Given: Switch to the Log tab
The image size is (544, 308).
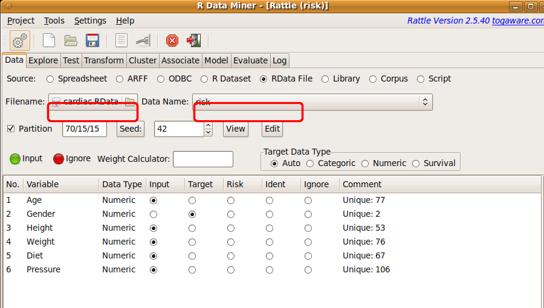Looking at the screenshot, I should point(280,60).
